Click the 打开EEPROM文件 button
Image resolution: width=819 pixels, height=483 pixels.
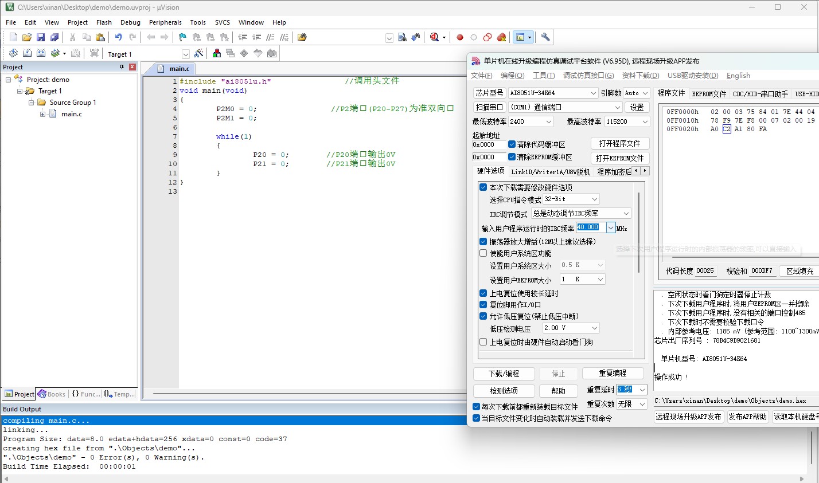coord(619,158)
